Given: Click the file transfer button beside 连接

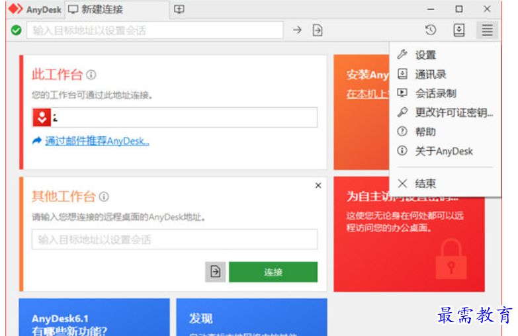Looking at the screenshot, I should point(216,272).
